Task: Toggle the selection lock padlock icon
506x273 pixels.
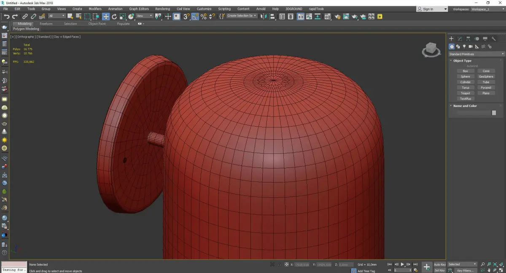Action: (x=280, y=265)
